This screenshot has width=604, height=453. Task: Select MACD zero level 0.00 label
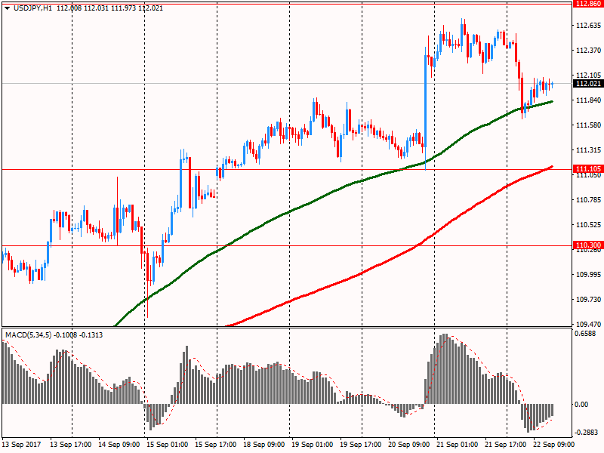coord(581,404)
